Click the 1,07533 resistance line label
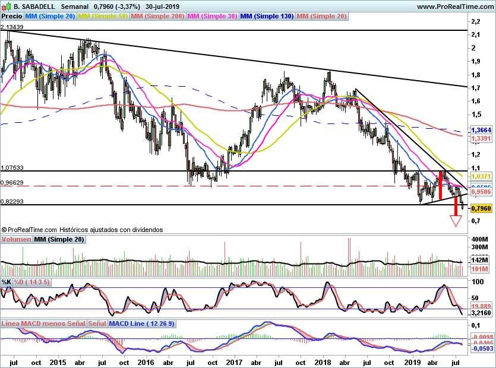The width and height of the screenshot is (496, 368). pos(12,167)
